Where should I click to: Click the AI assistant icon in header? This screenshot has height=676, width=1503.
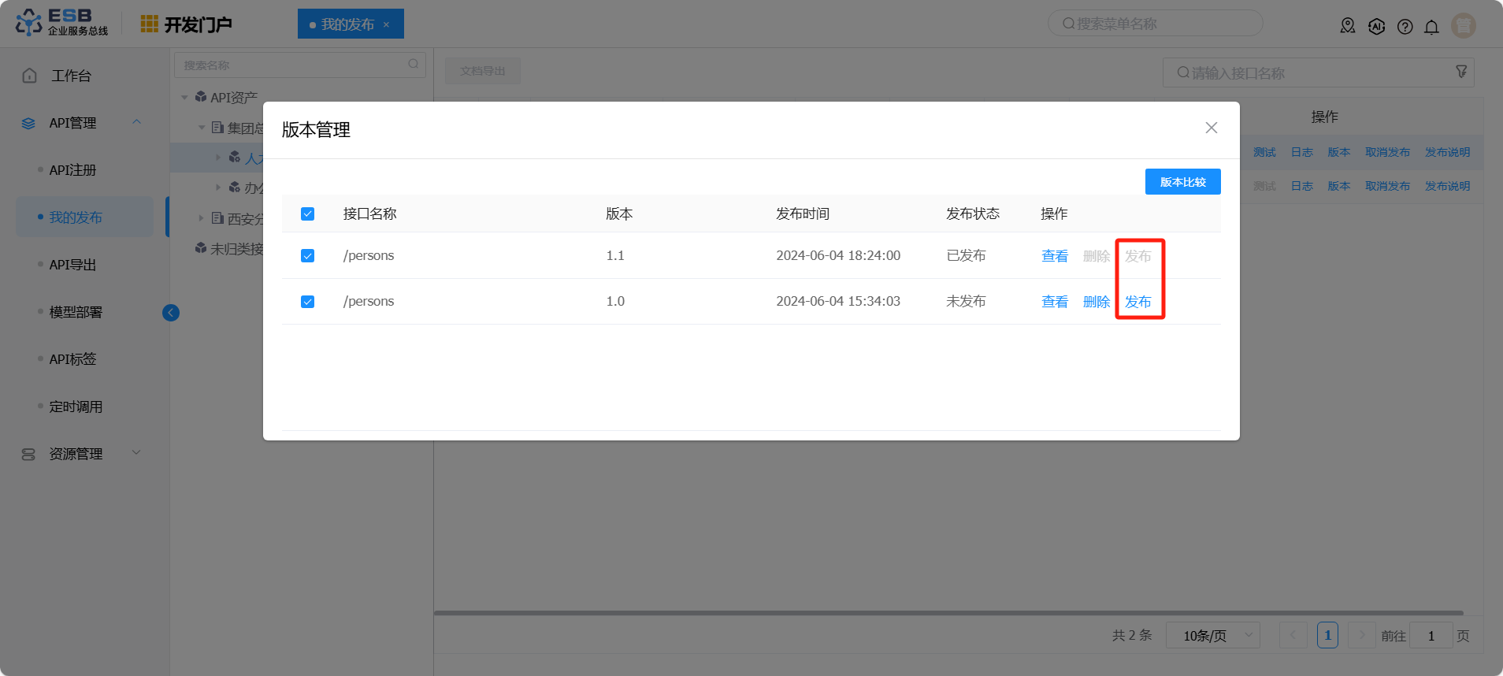pos(1376,27)
